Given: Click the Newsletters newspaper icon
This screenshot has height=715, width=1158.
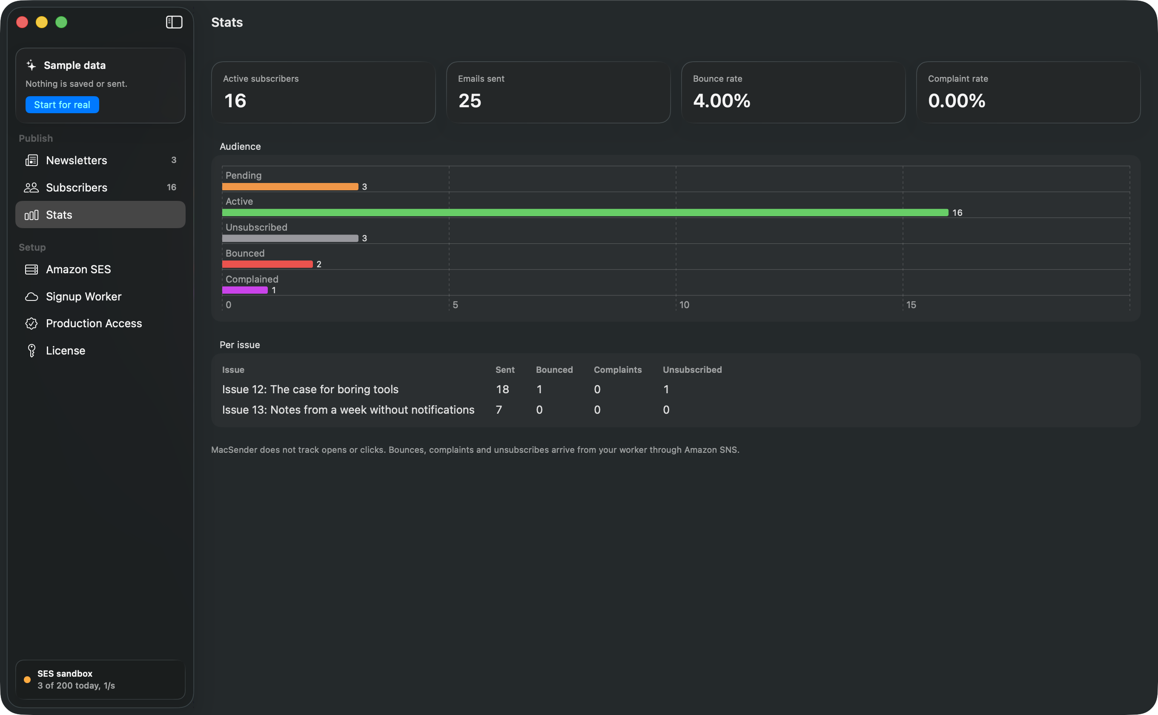Looking at the screenshot, I should coord(31,160).
